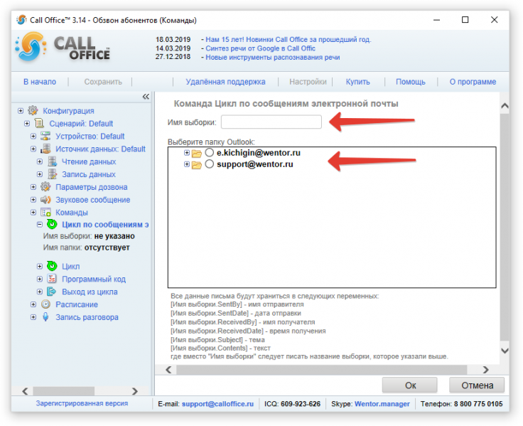Click the Выход из цикла exit icon
Viewport: 523px width, 426px height.
tap(52, 292)
